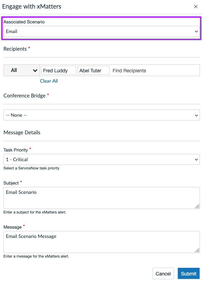203x282 pixels.
Task: Click the Task Priority chevron arrow
Action: tap(196, 159)
